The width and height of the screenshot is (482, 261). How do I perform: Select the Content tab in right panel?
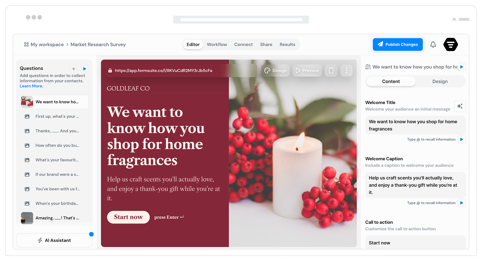pyautogui.click(x=391, y=81)
